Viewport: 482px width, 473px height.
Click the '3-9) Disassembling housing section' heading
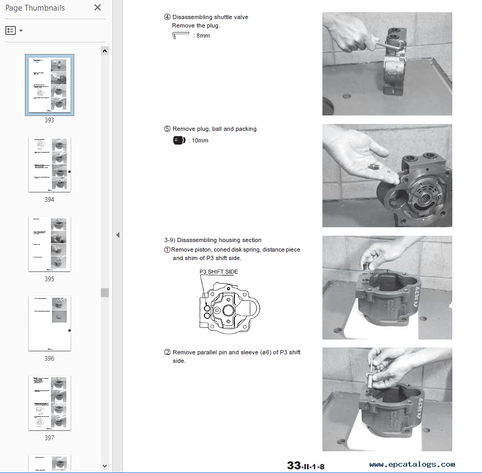pos(213,240)
